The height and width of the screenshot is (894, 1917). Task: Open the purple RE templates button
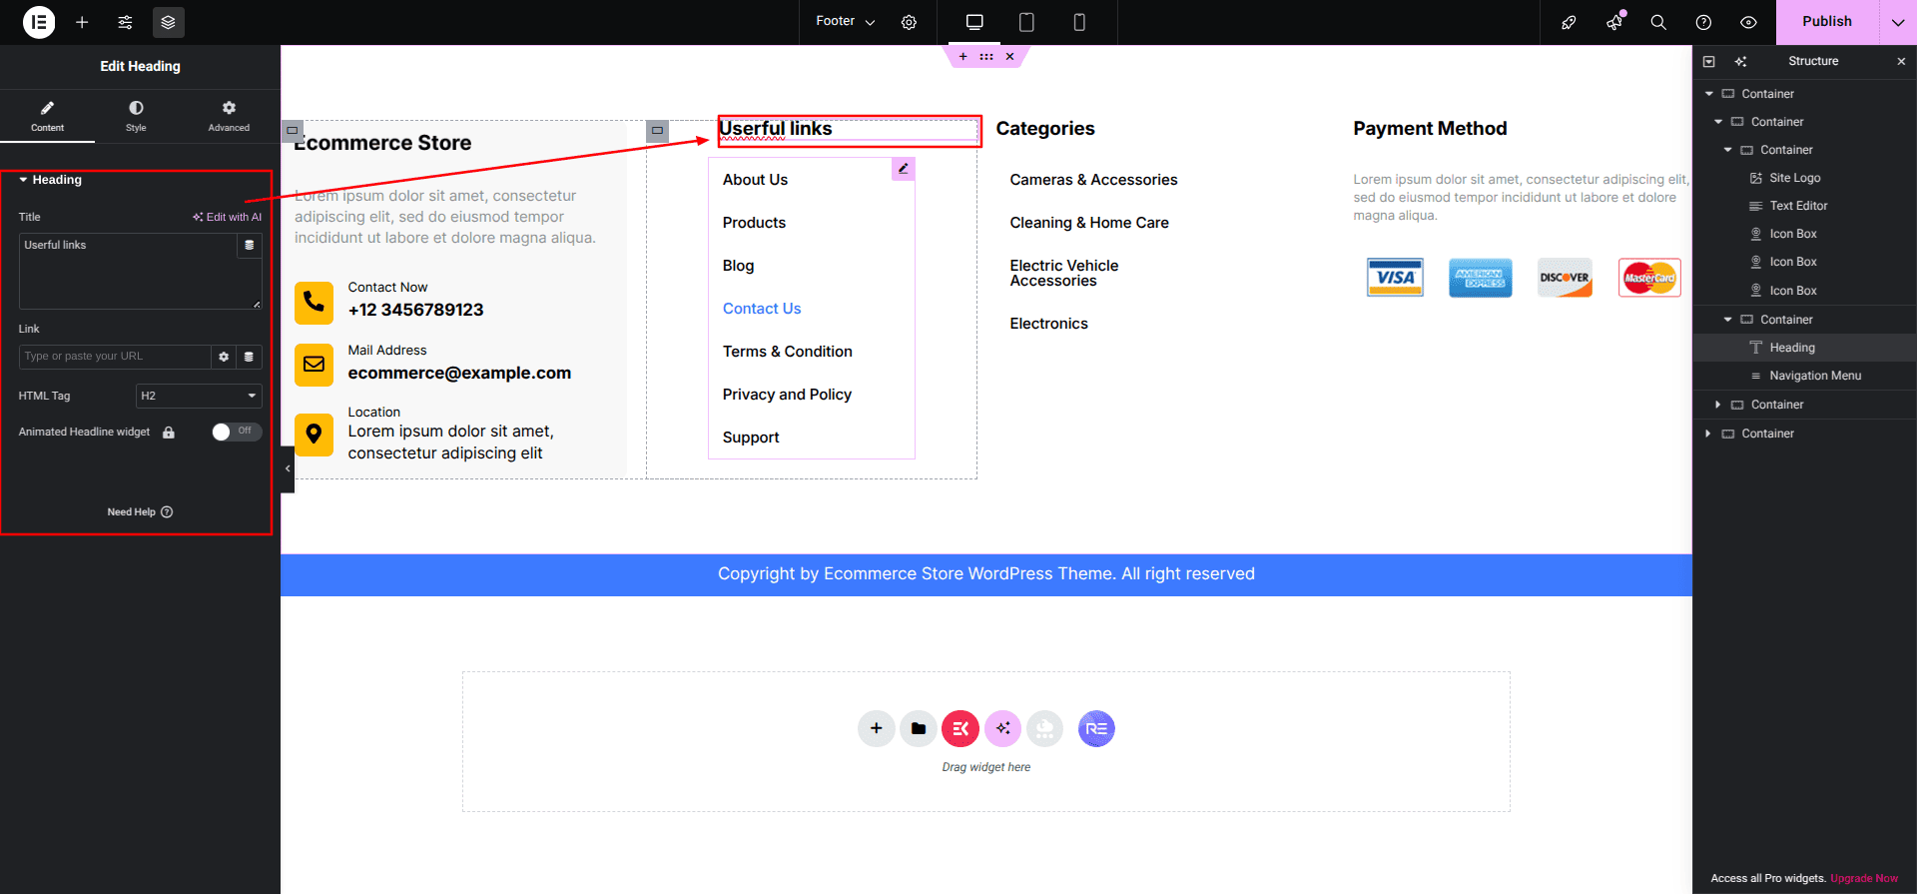(x=1096, y=728)
